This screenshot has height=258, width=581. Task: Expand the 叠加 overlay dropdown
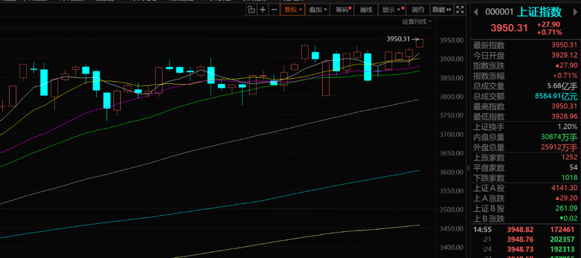click(x=318, y=10)
